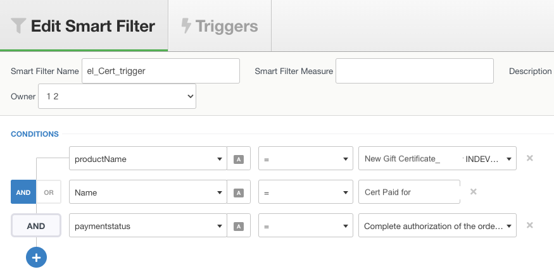Delete the Name condition row using X
This screenshot has height=274, width=554.
[x=474, y=192]
